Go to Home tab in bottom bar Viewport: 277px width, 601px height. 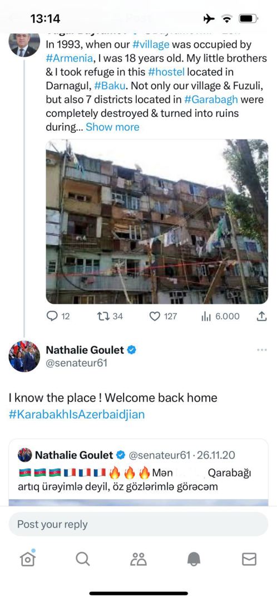coord(28,559)
